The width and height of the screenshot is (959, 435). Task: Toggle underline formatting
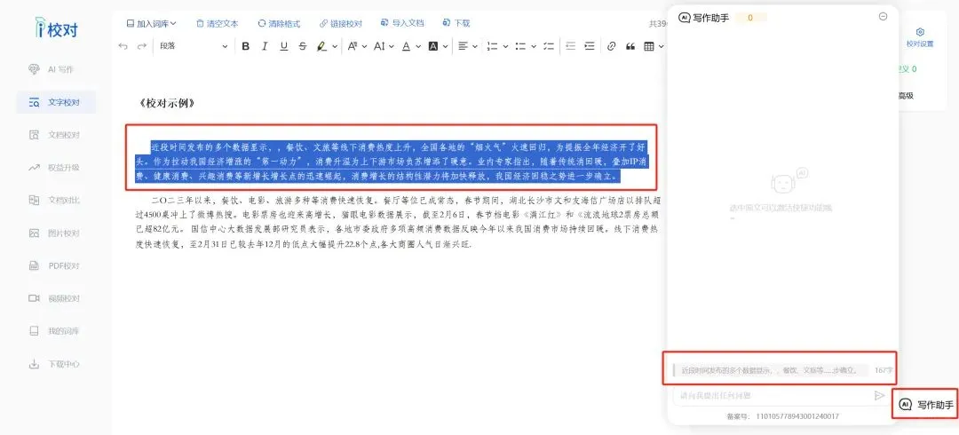pos(284,46)
